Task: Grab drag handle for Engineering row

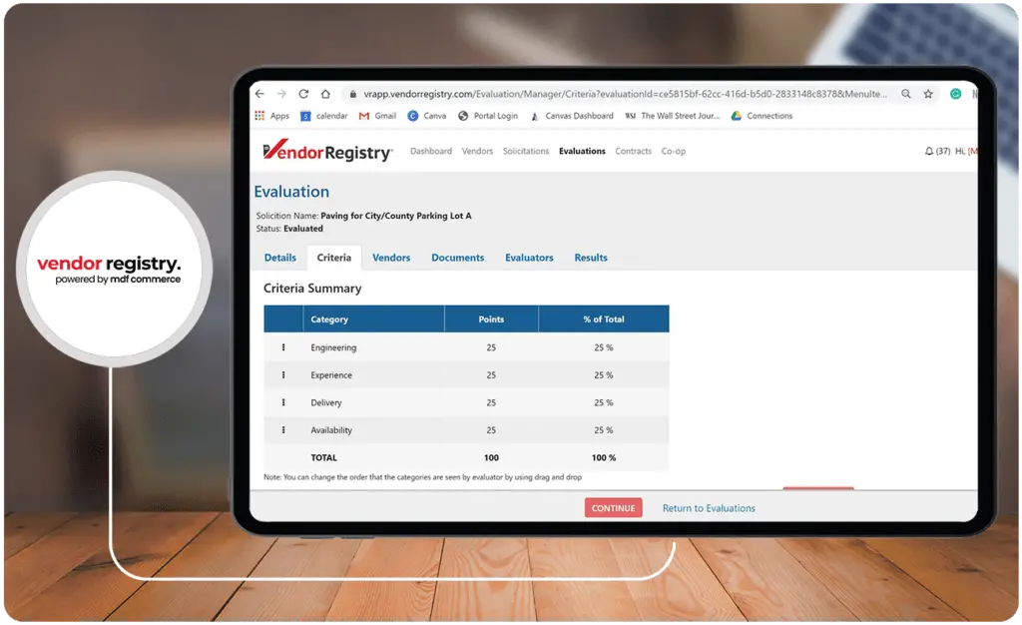Action: tap(283, 347)
